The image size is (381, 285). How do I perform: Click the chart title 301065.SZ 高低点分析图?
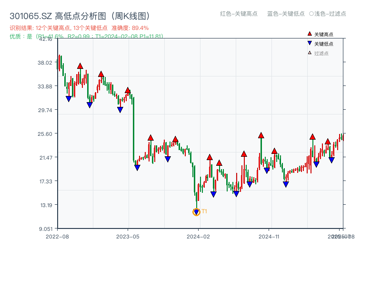pos(80,16)
